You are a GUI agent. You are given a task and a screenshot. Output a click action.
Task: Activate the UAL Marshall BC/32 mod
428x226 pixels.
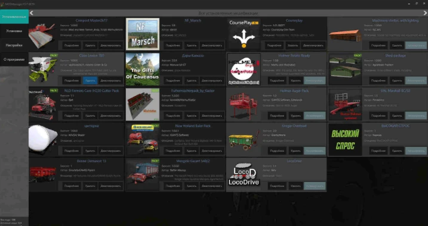[415, 115]
